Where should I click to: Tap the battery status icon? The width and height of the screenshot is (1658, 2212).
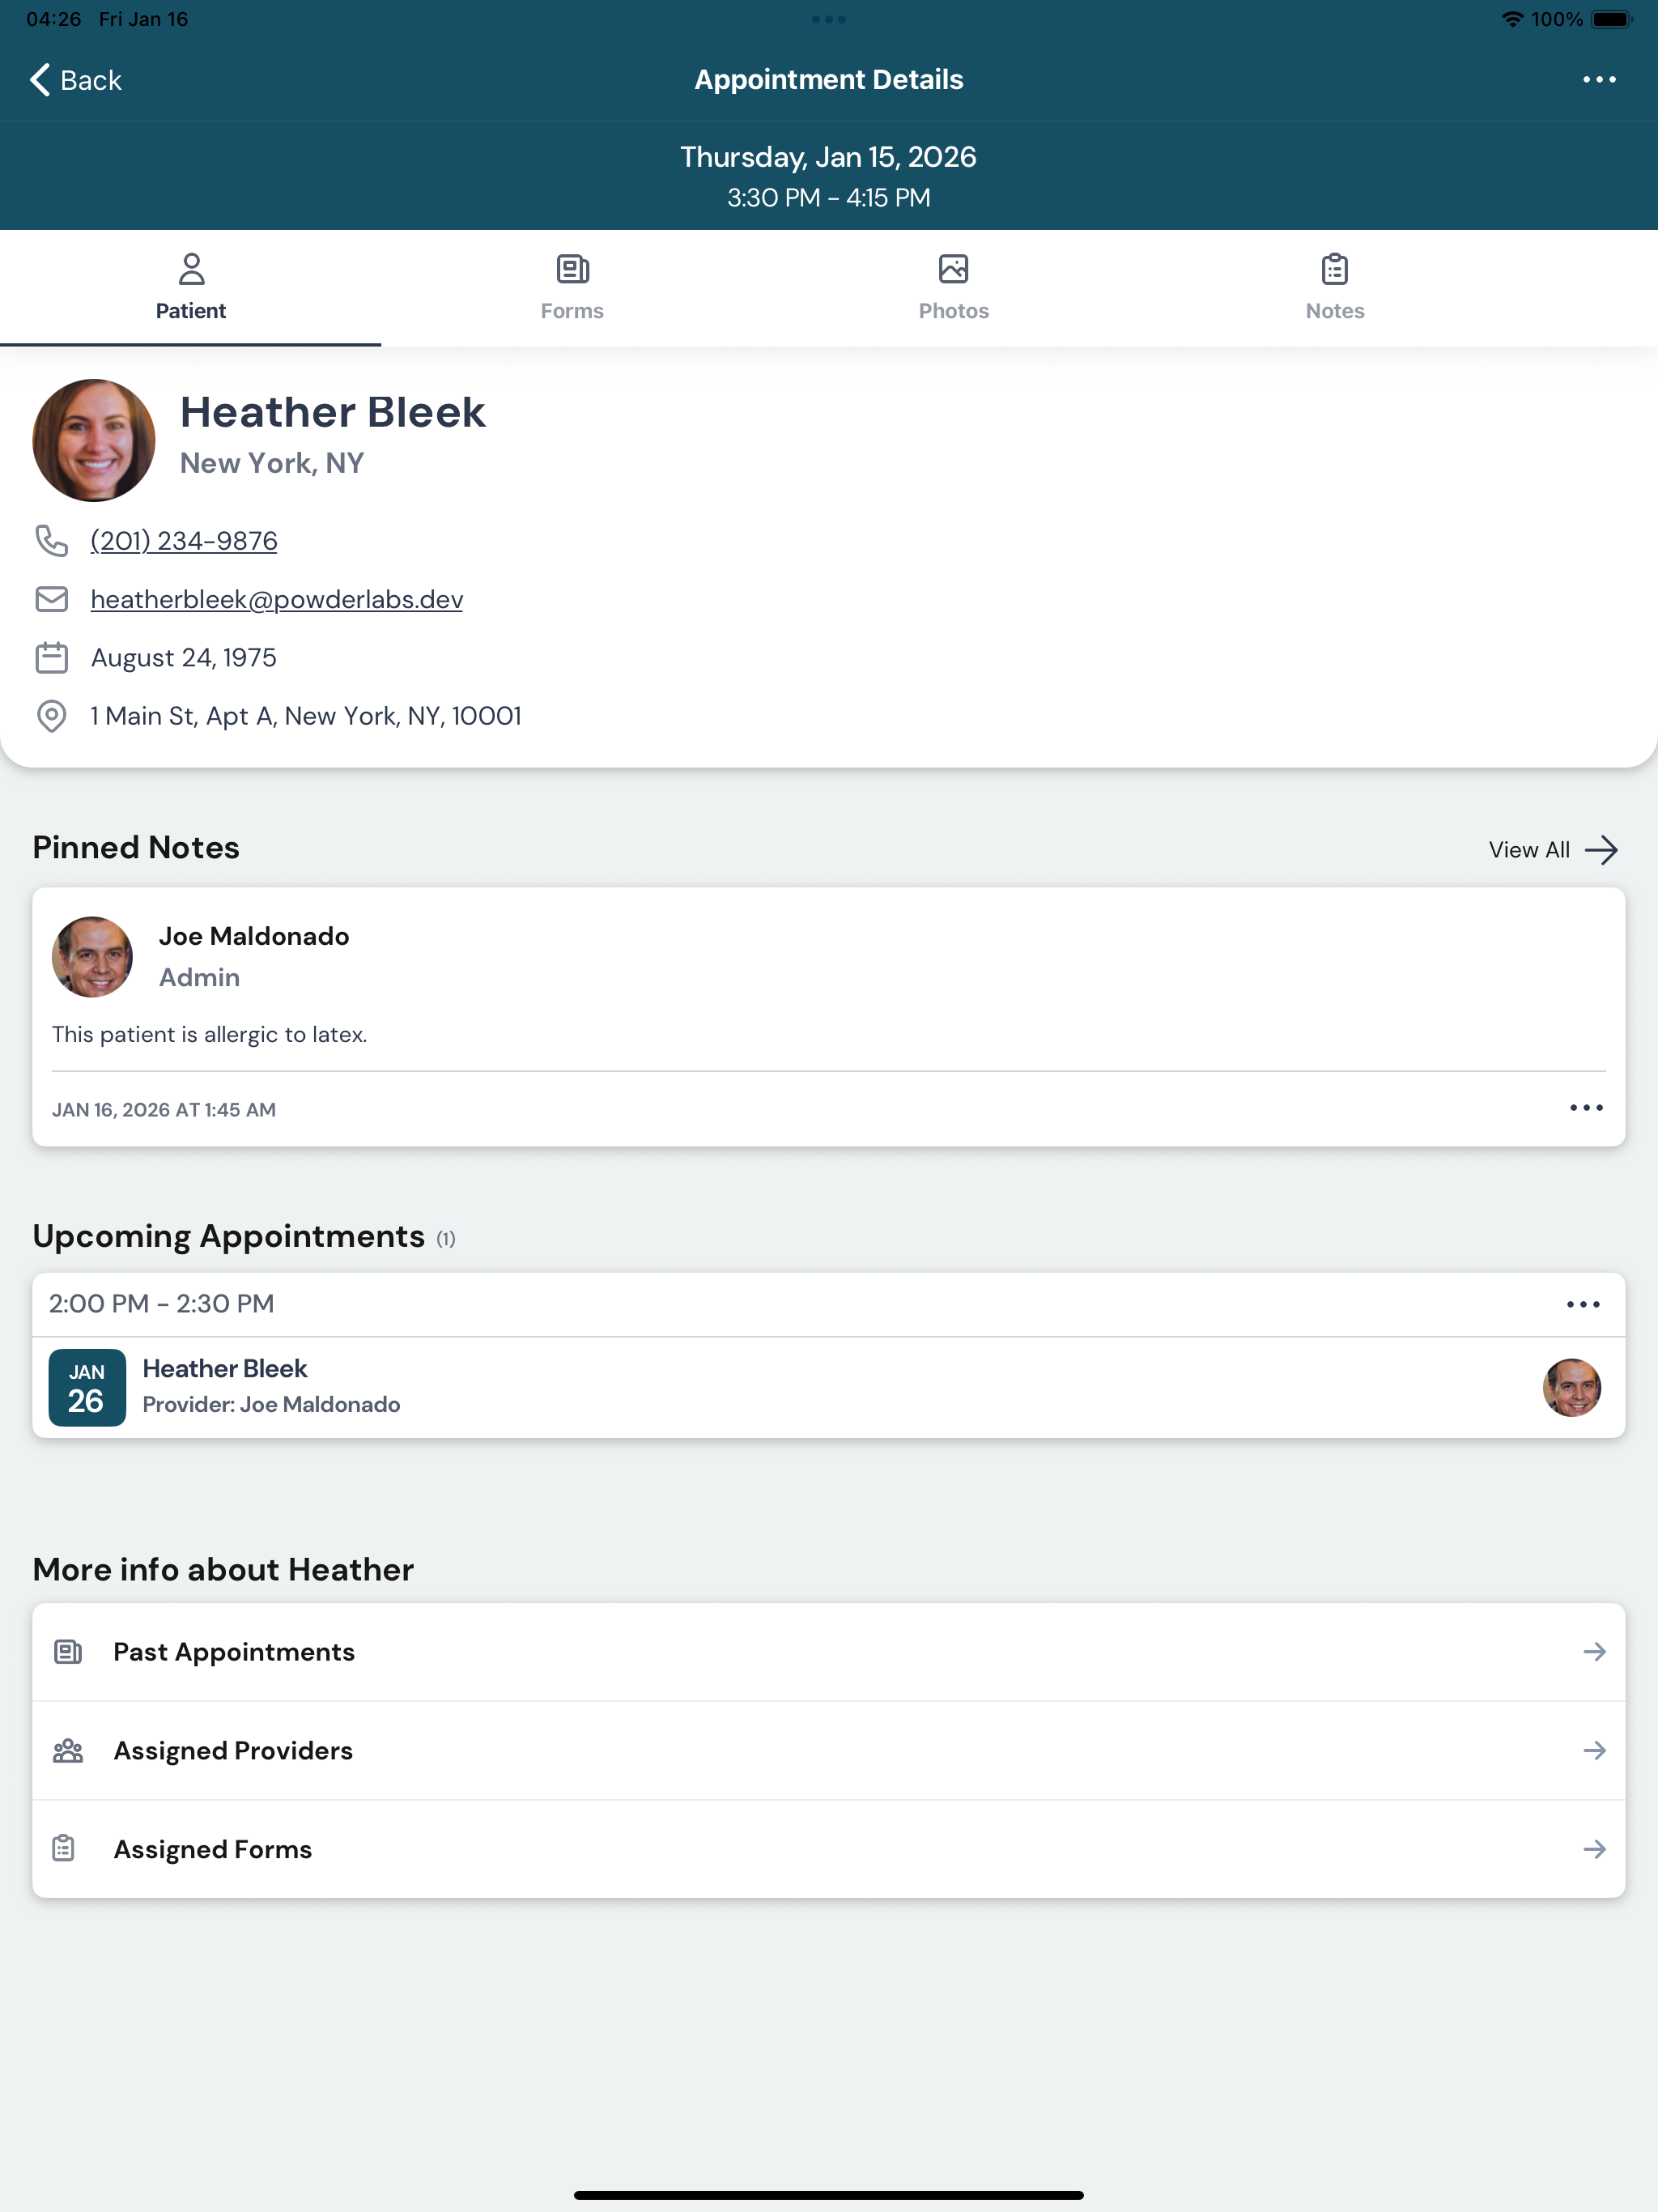click(1612, 19)
